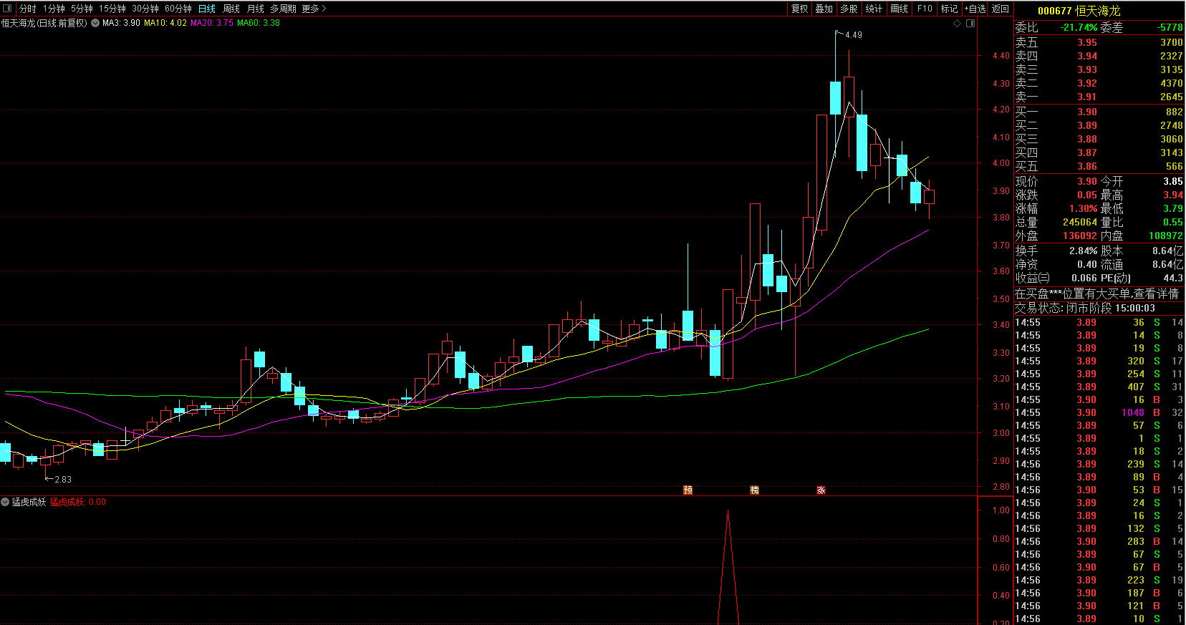The image size is (1186, 625).
Task: Click the purple 1048 trade volume entry
Action: pyautogui.click(x=1133, y=412)
